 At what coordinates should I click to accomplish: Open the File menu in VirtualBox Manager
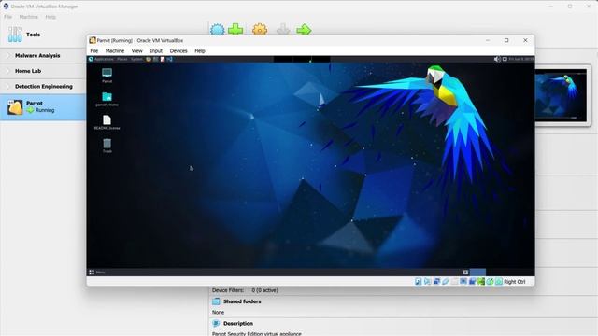(7, 17)
